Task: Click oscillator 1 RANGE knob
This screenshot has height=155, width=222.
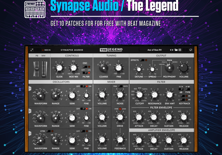Action: pos(56,96)
